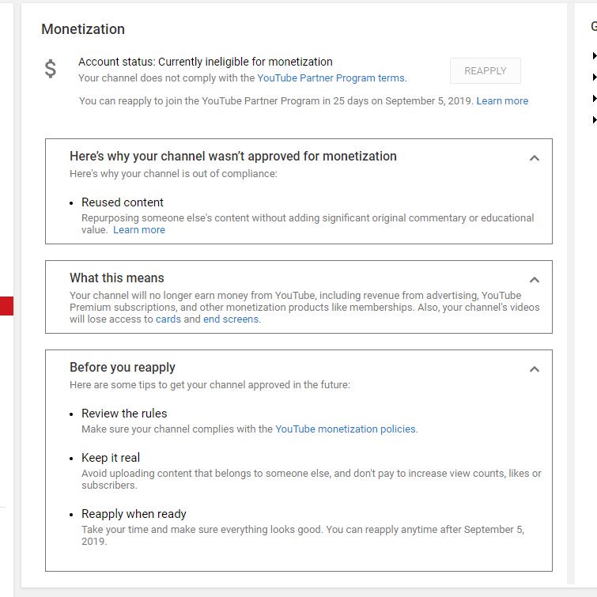The width and height of the screenshot is (597, 597).
Task: Open YouTube Partner Program terms link
Action: [x=331, y=78]
